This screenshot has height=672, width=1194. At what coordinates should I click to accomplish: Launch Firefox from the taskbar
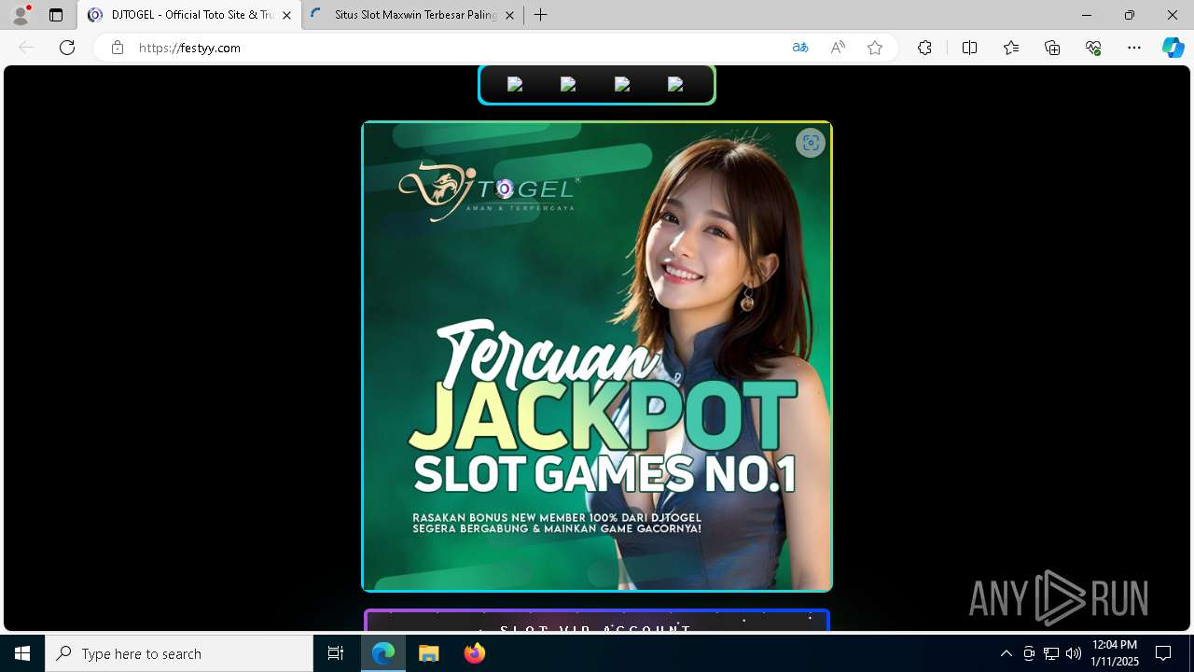[475, 653]
